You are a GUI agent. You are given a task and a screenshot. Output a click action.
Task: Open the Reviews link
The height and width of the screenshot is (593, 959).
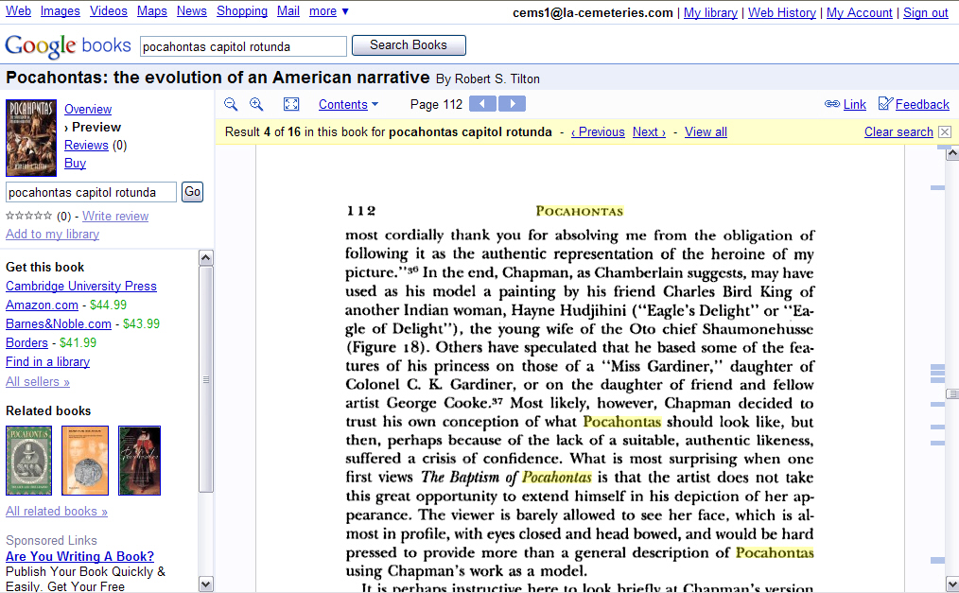86,145
